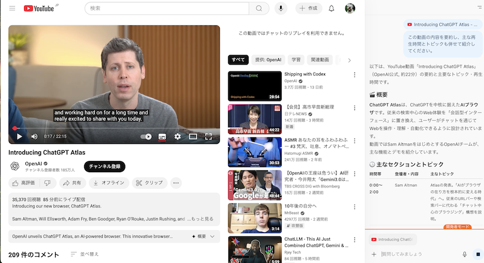Screen dimensions: 484x263
Task: Expand the description with もっと見る
Action: click(x=201, y=219)
